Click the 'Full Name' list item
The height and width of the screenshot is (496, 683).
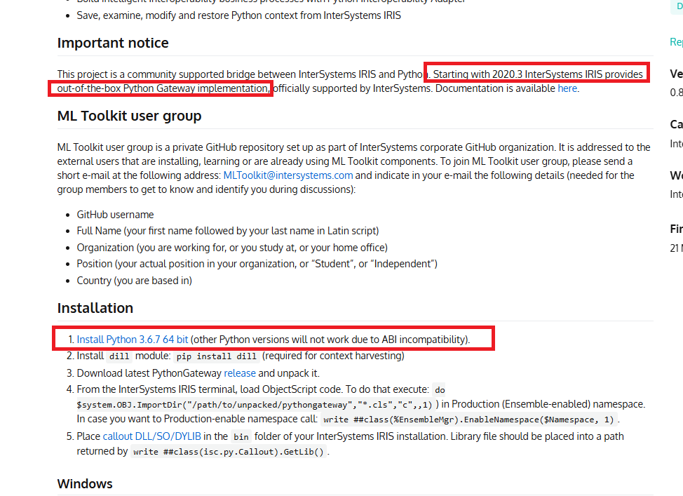pyautogui.click(x=228, y=231)
